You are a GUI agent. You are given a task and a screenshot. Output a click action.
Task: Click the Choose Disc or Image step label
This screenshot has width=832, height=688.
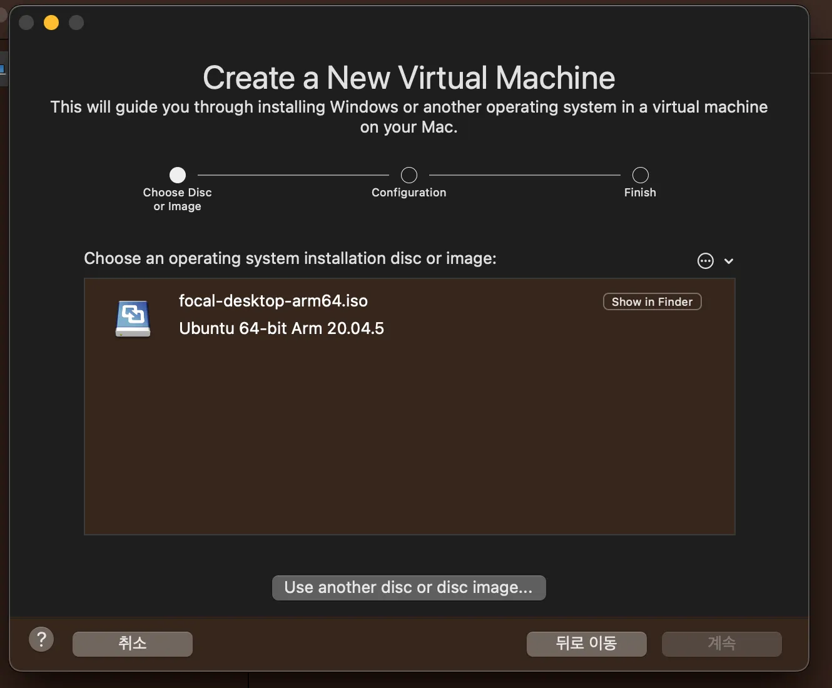[178, 200]
